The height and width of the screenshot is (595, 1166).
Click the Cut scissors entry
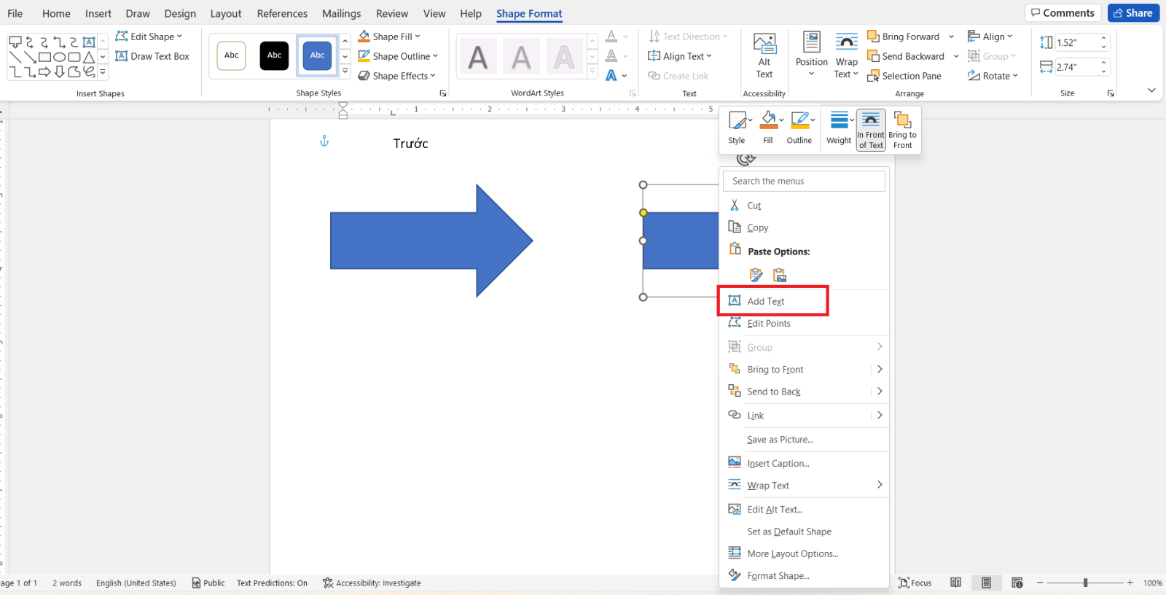tap(735, 206)
